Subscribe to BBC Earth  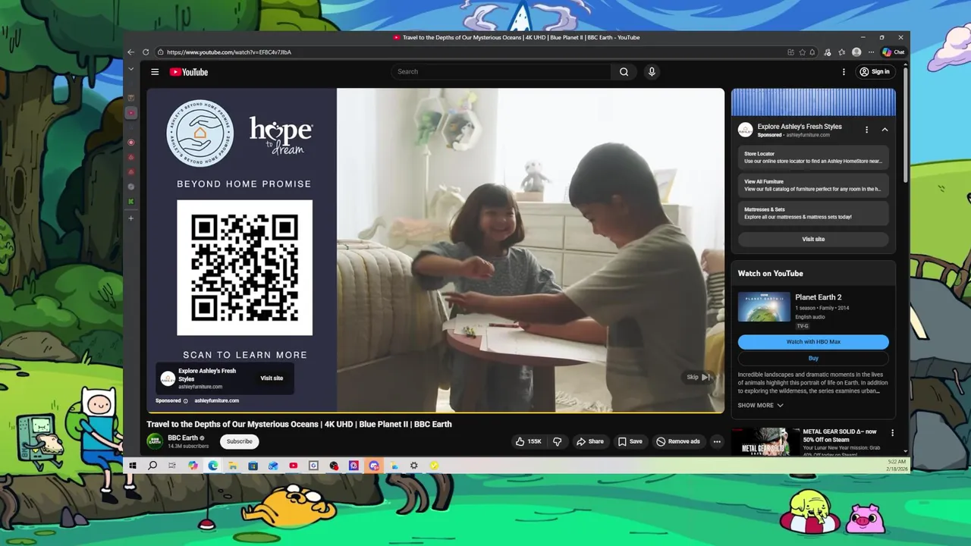point(239,441)
